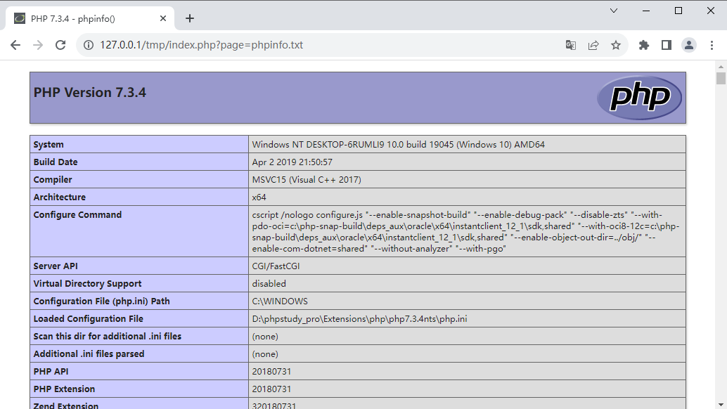Click the Compiler label
Image resolution: width=727 pixels, height=409 pixels.
point(53,180)
